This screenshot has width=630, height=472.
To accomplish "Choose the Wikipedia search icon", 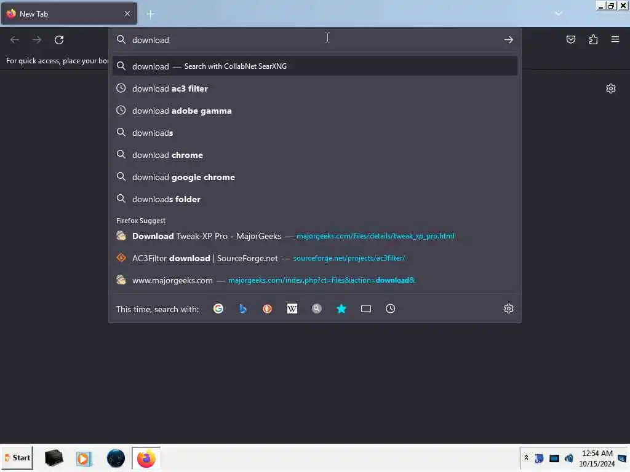I will [x=292, y=309].
